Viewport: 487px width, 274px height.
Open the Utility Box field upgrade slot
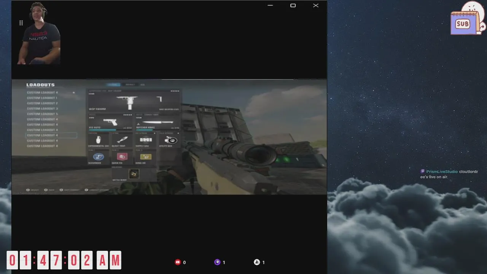tap(170, 140)
